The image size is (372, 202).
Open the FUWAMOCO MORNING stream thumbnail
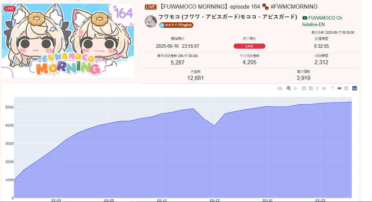68,41
